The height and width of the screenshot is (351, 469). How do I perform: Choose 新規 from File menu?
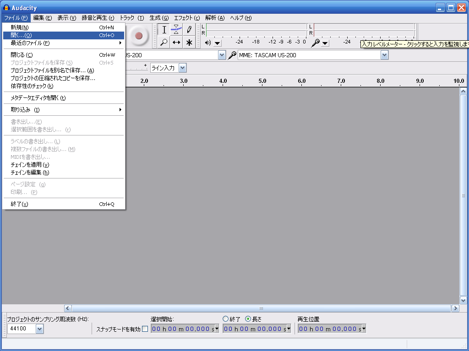point(63,27)
